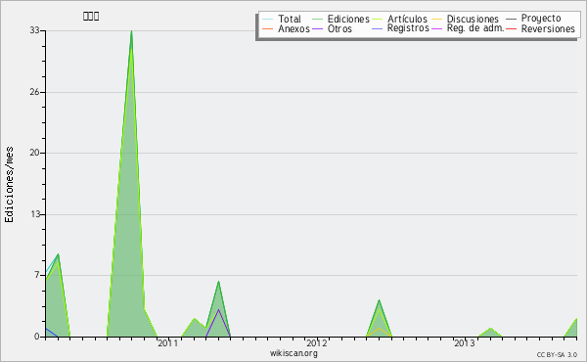The width and height of the screenshot is (587, 362).
Task: Click the yellow Discusiones peak in 2012
Action: (380, 329)
